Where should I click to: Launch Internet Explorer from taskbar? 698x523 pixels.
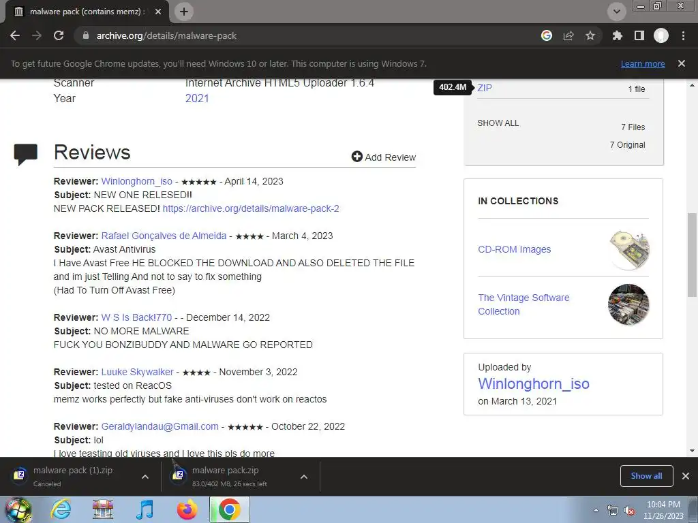(61, 509)
